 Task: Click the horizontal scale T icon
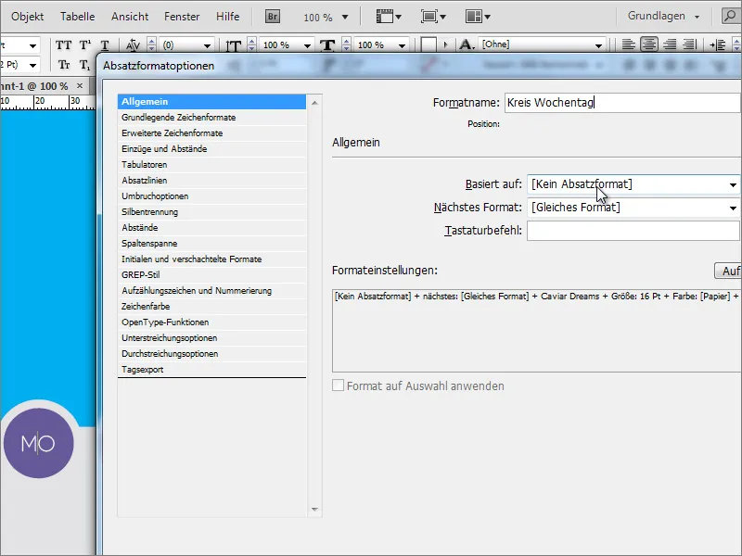click(x=327, y=45)
